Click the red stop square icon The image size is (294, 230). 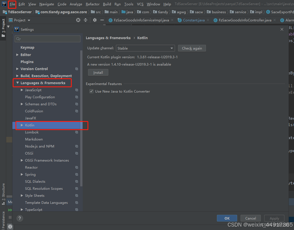click(x=10, y=217)
